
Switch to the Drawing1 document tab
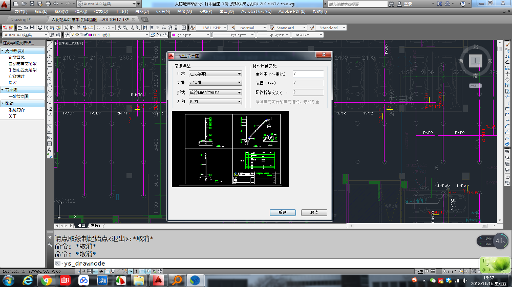pyautogui.click(x=22, y=19)
